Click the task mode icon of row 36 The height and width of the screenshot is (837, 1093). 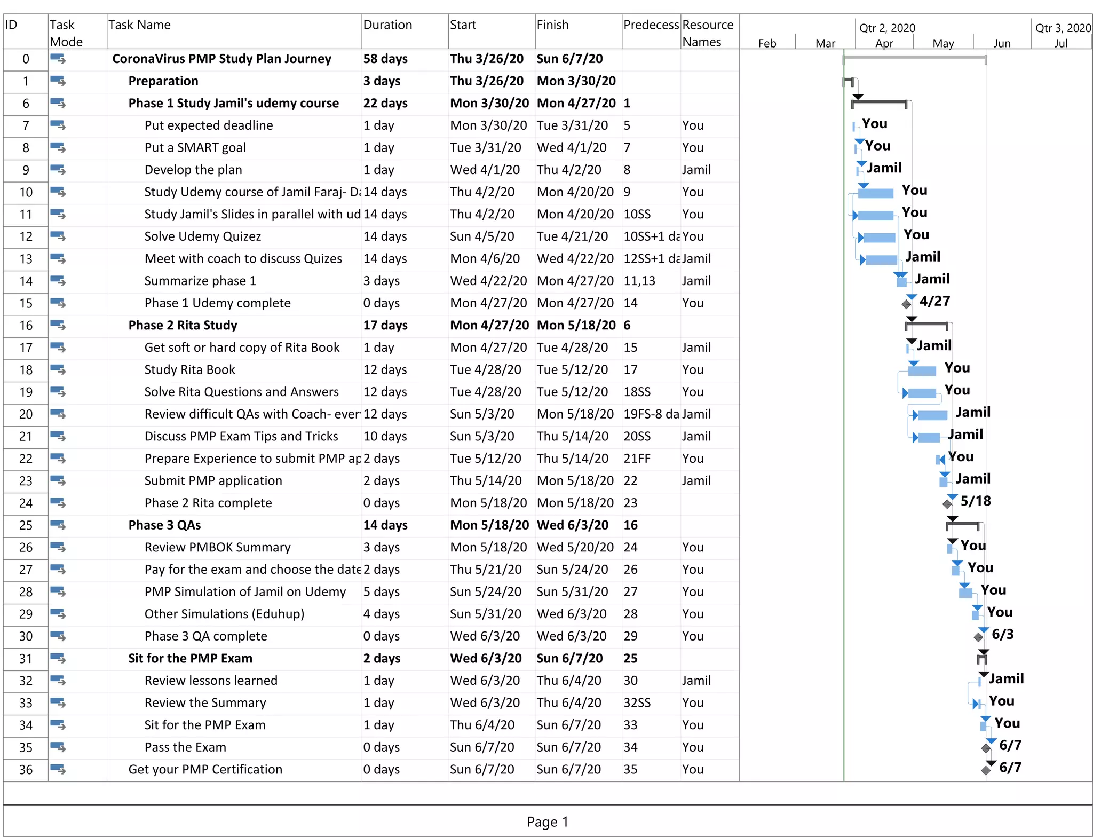pos(58,770)
